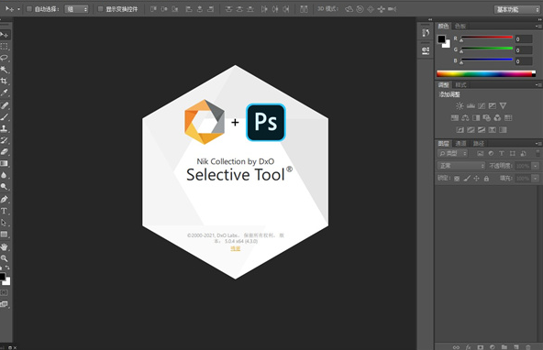The height and width of the screenshot is (350, 543).
Task: Open the layer blend mode dropdown
Action: click(x=461, y=166)
